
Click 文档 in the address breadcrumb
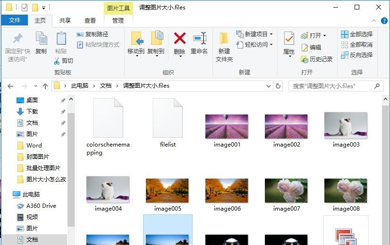pyautogui.click(x=106, y=86)
